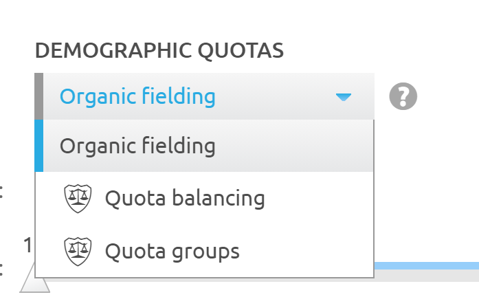Click the DEMOGRAPHIC QUOTAS heading
The image size is (479, 297).
pos(159,50)
